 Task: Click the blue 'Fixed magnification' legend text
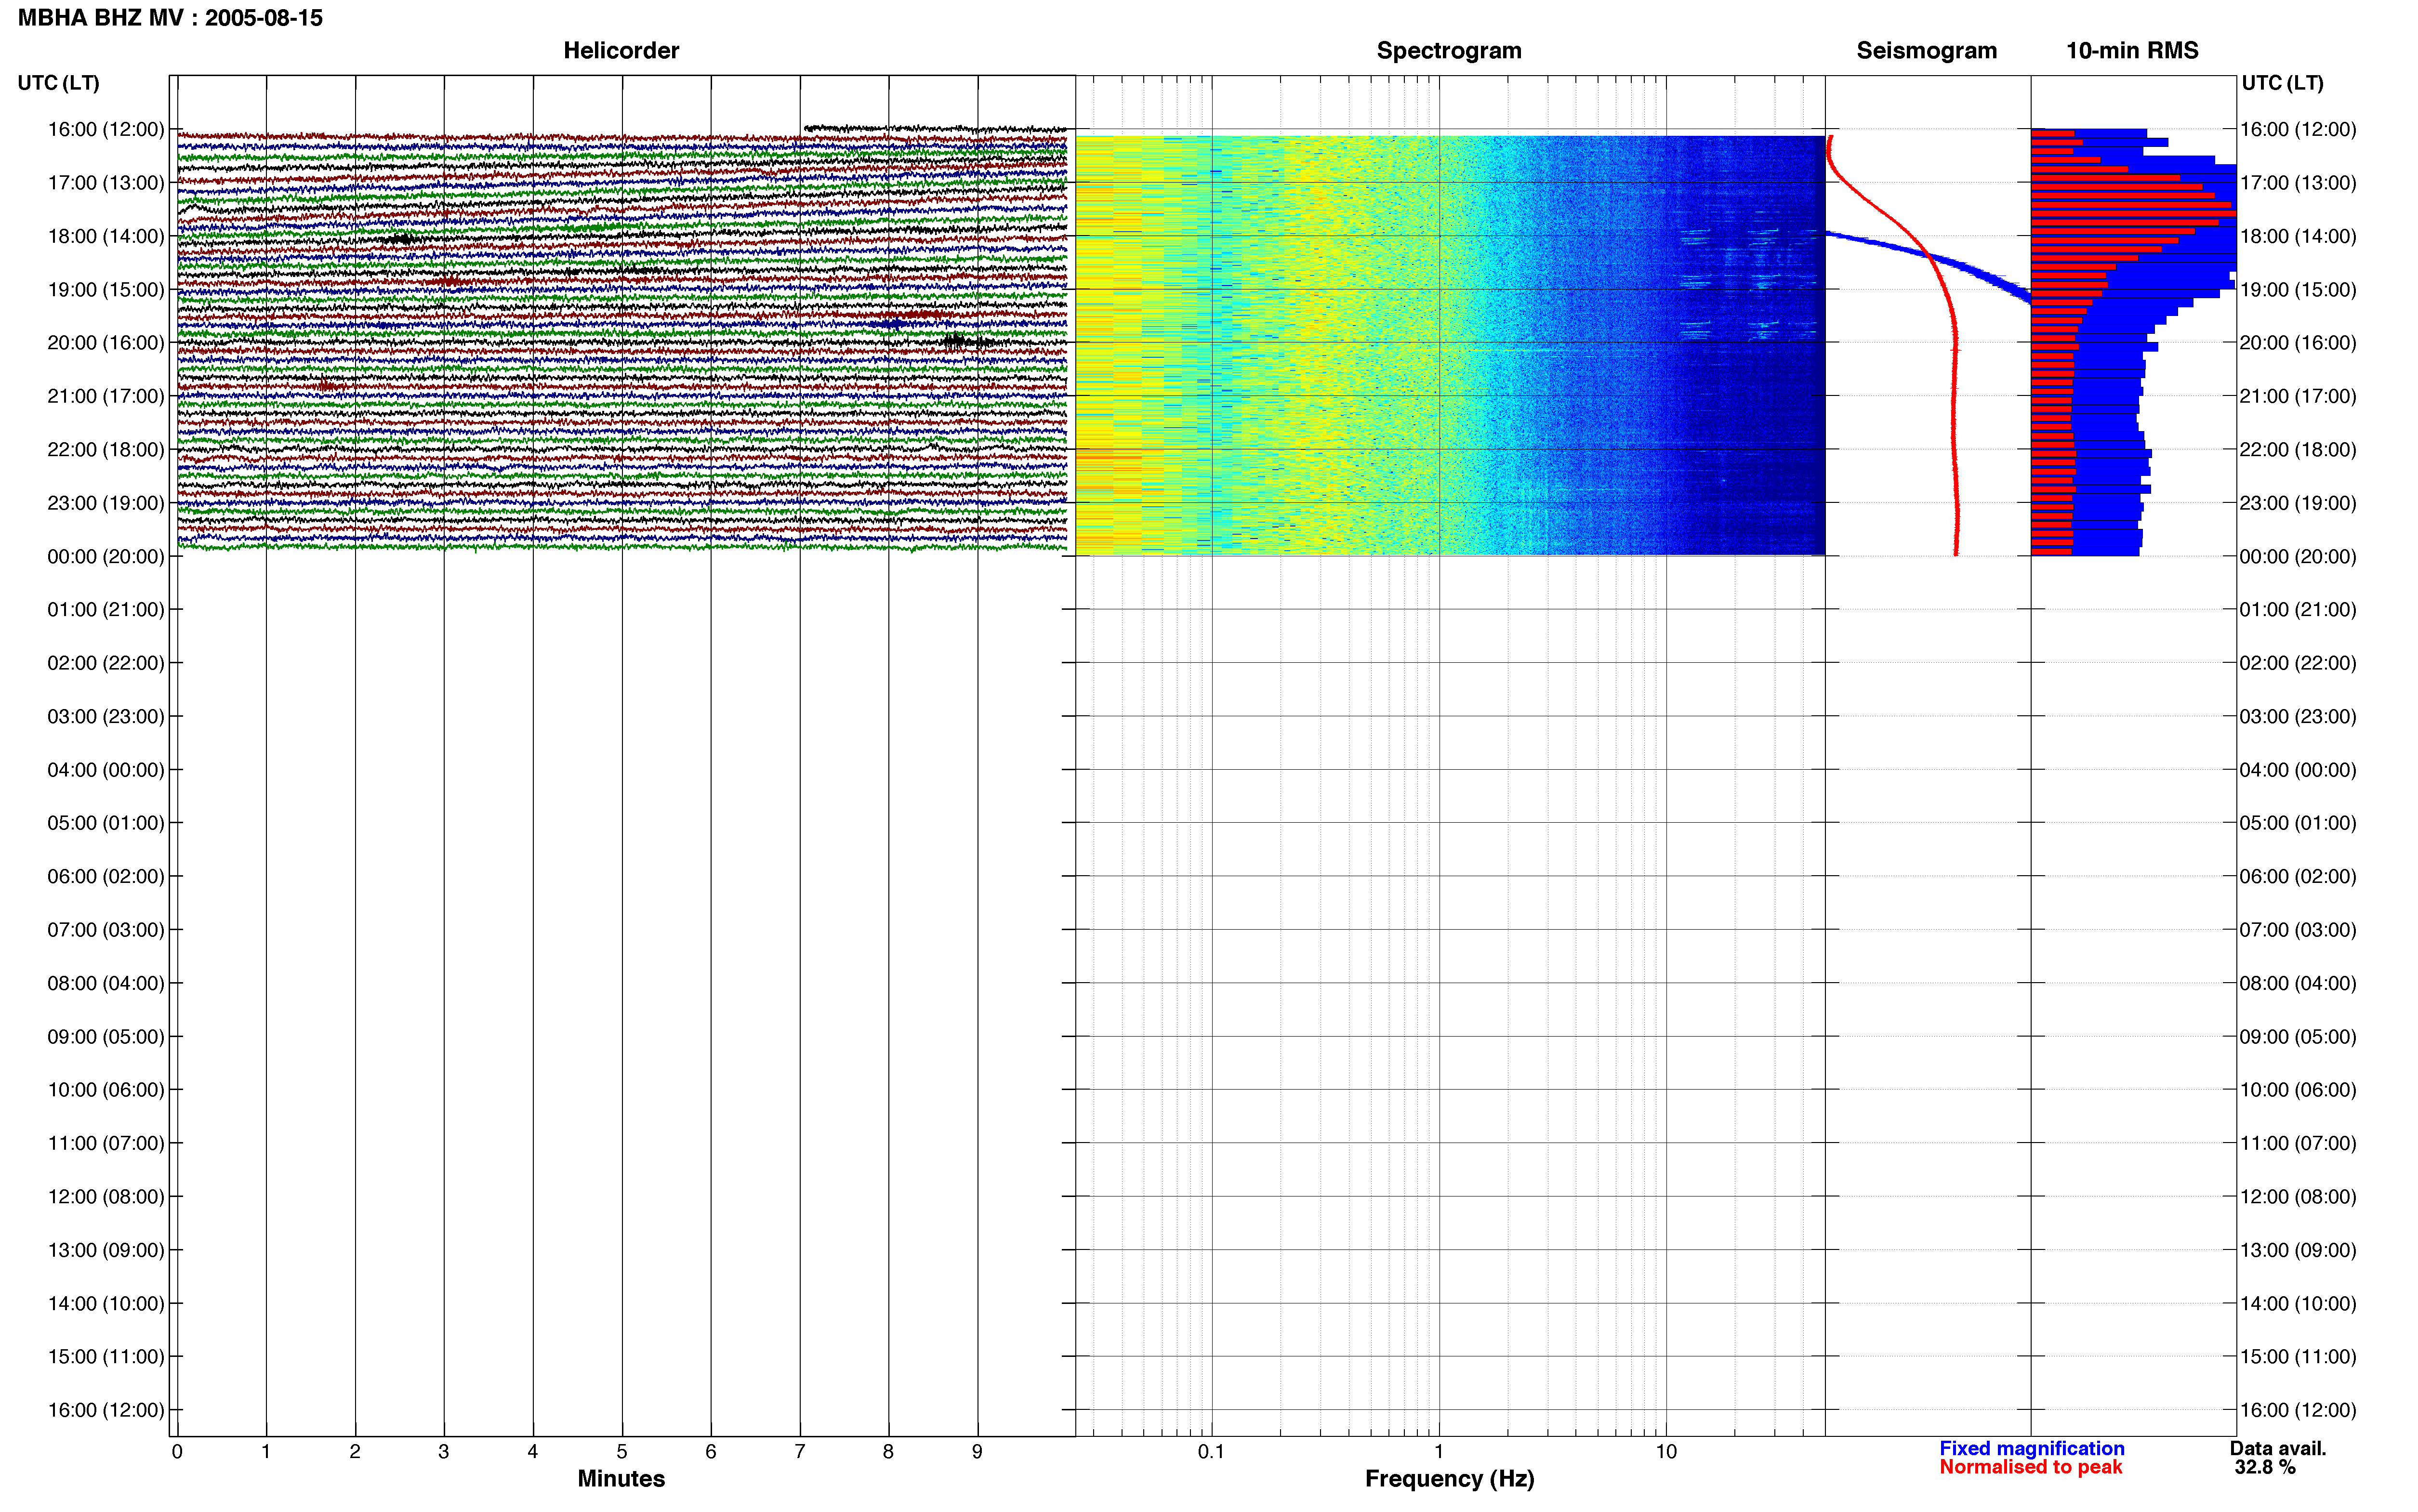[2032, 1449]
